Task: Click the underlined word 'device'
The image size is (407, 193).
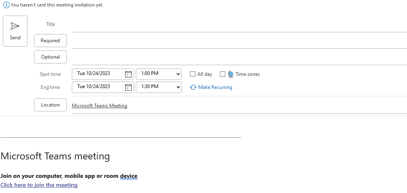Action: coord(129,176)
